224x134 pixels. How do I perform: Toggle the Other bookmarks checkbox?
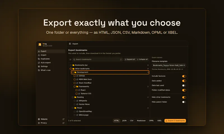[x=71, y=69]
